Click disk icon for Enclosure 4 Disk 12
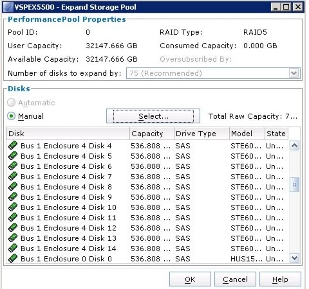 point(13,228)
